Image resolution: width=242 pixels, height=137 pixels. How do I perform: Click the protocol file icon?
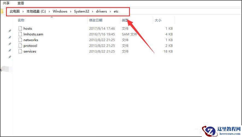(x=20, y=45)
